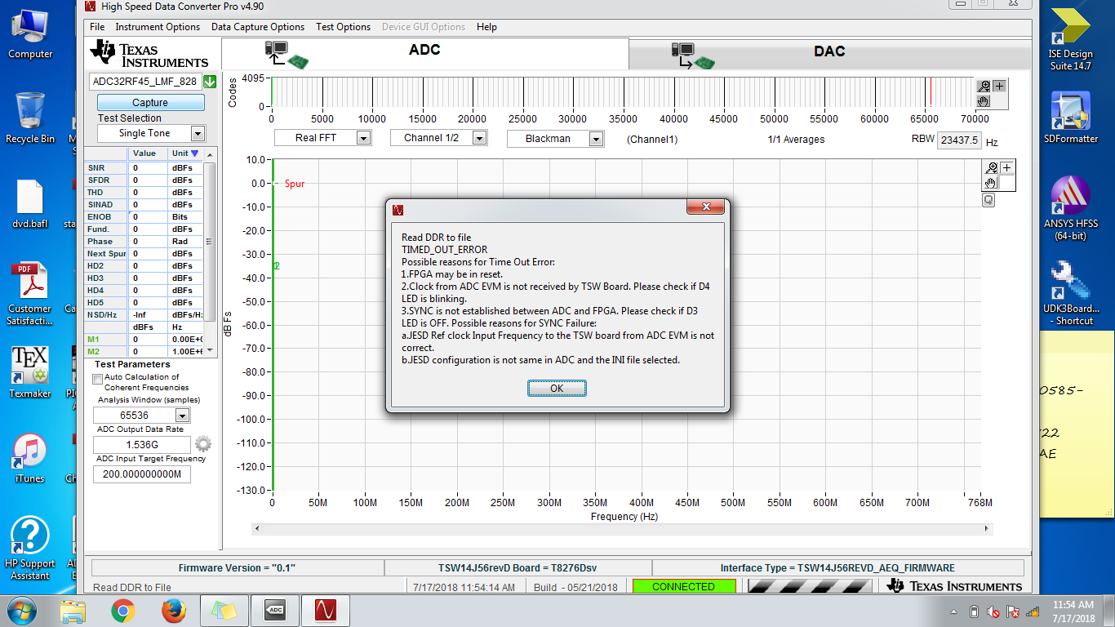Open iTunes desktop shortcut
This screenshot has width=1115, height=627.
pyautogui.click(x=30, y=458)
